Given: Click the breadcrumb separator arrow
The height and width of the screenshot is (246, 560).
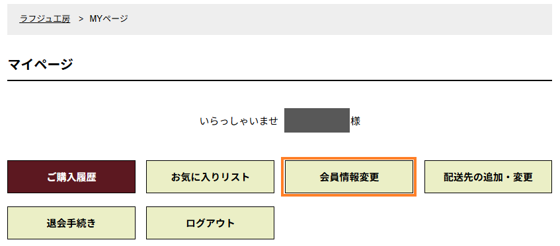Looking at the screenshot, I should (81, 19).
